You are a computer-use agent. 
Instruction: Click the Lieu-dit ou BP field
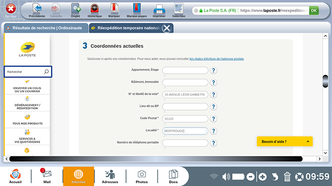tap(185, 107)
